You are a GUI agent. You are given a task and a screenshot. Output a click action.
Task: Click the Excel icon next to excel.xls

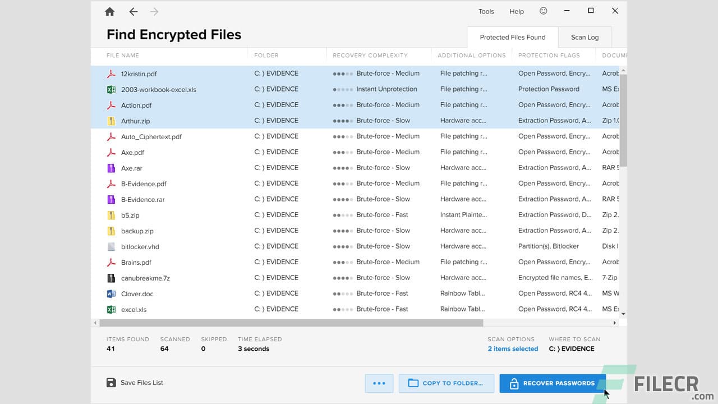pos(112,309)
